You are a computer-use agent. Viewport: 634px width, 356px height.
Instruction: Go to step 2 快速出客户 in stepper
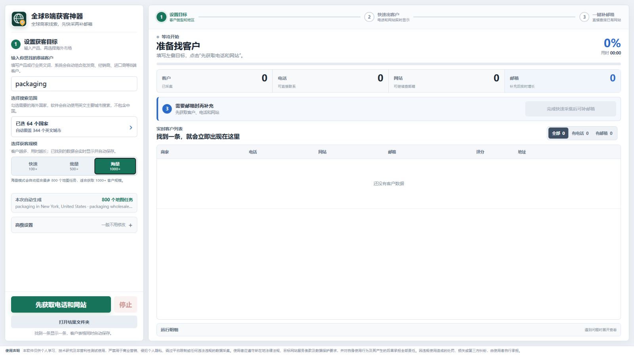pyautogui.click(x=387, y=17)
